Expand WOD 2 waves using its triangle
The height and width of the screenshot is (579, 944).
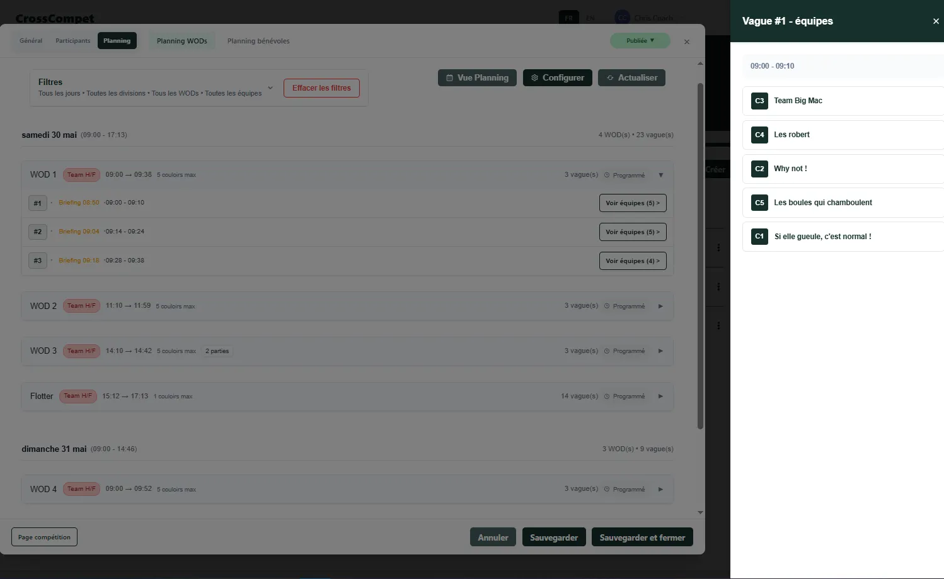point(660,306)
